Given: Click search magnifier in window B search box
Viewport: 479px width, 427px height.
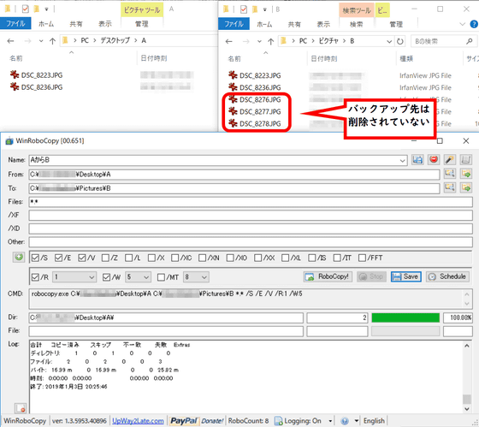Looking at the screenshot, I should [470, 41].
